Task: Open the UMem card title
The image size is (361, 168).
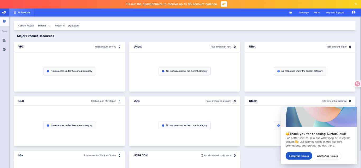Action: click(x=253, y=101)
